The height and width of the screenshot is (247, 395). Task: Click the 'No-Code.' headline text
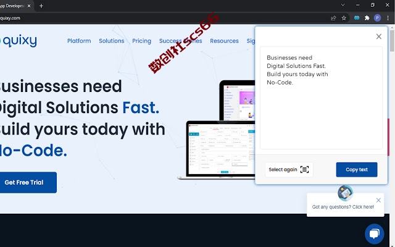coord(33,151)
